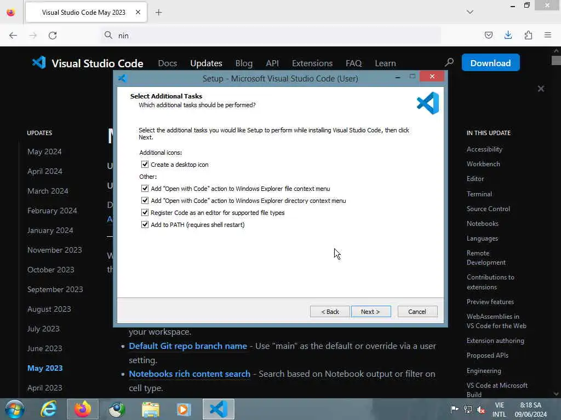
Task: Open March 2024 update notes
Action: [48, 191]
